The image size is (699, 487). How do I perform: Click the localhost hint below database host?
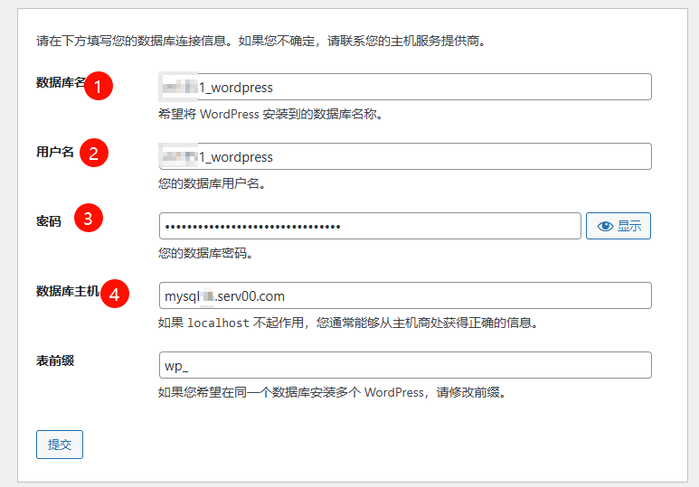pos(348,323)
